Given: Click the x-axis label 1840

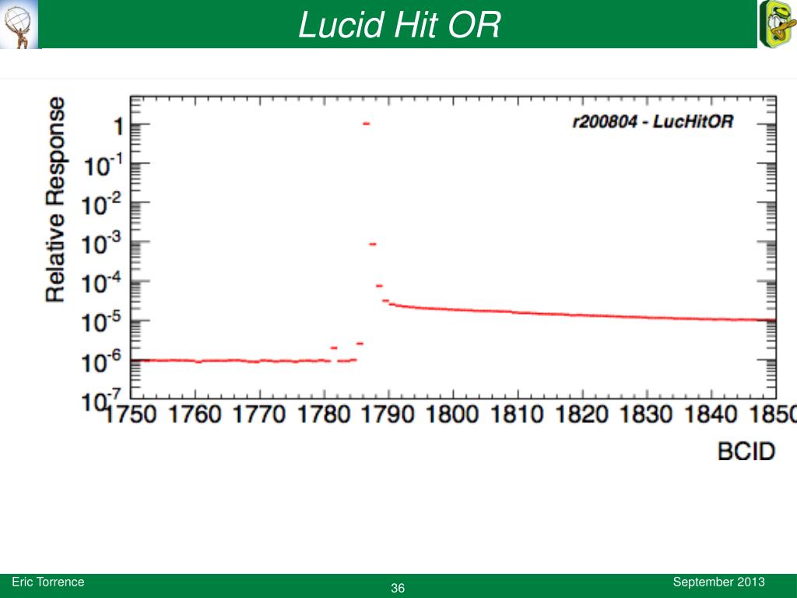Looking at the screenshot, I should pos(711,414).
